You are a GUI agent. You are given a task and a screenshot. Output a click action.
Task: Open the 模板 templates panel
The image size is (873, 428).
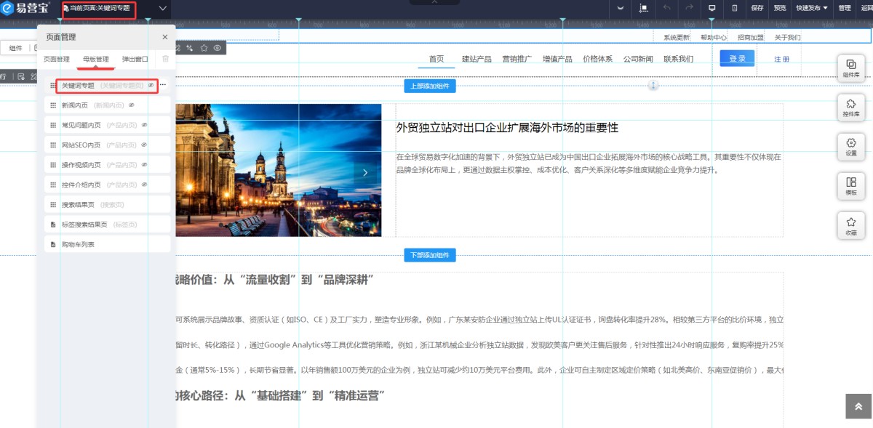coord(850,185)
